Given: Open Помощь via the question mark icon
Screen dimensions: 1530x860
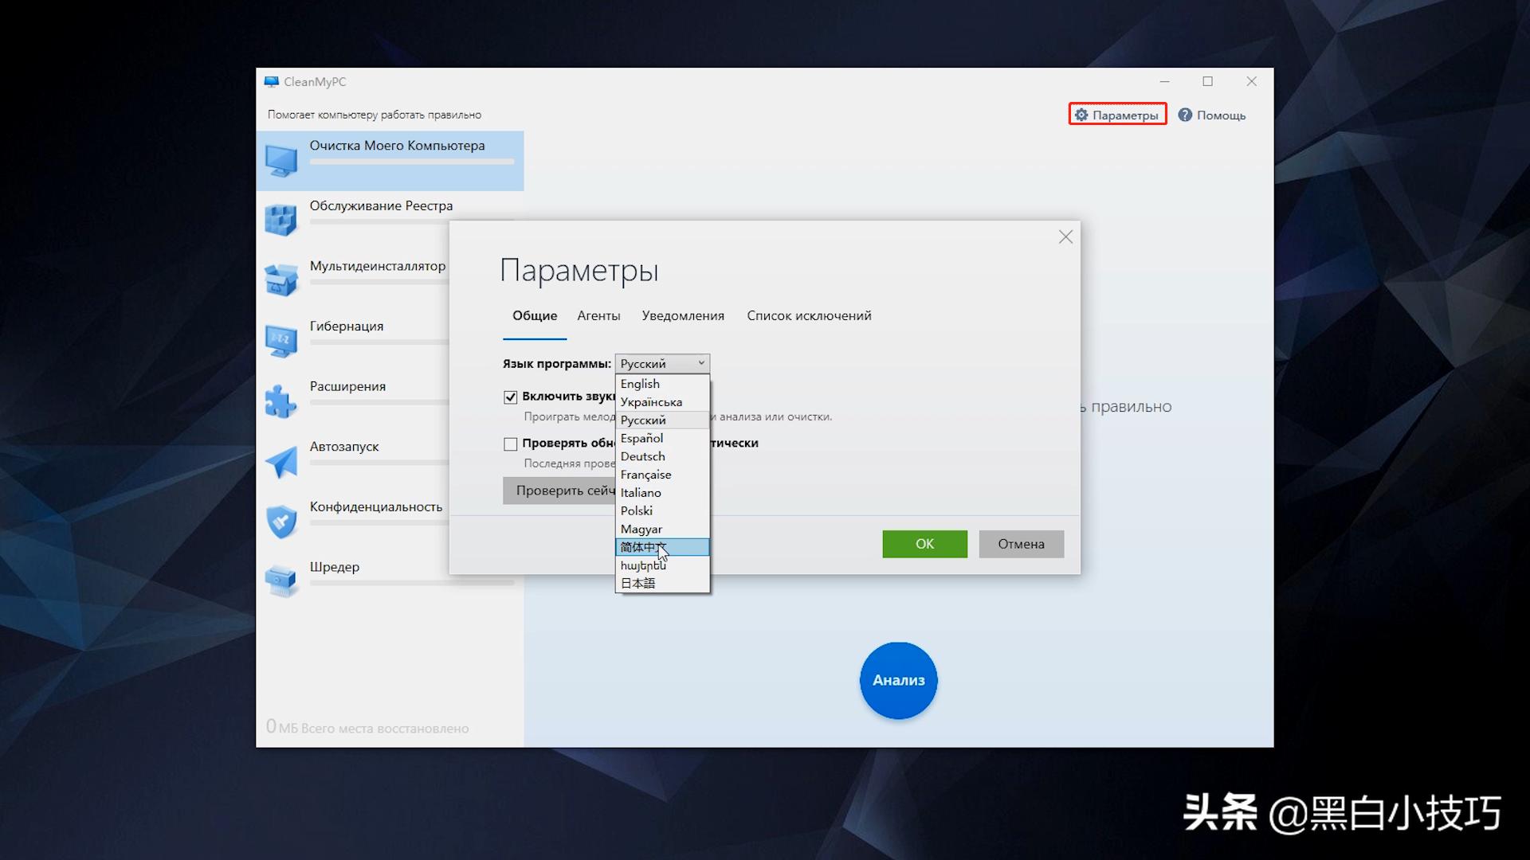Looking at the screenshot, I should [x=1184, y=114].
